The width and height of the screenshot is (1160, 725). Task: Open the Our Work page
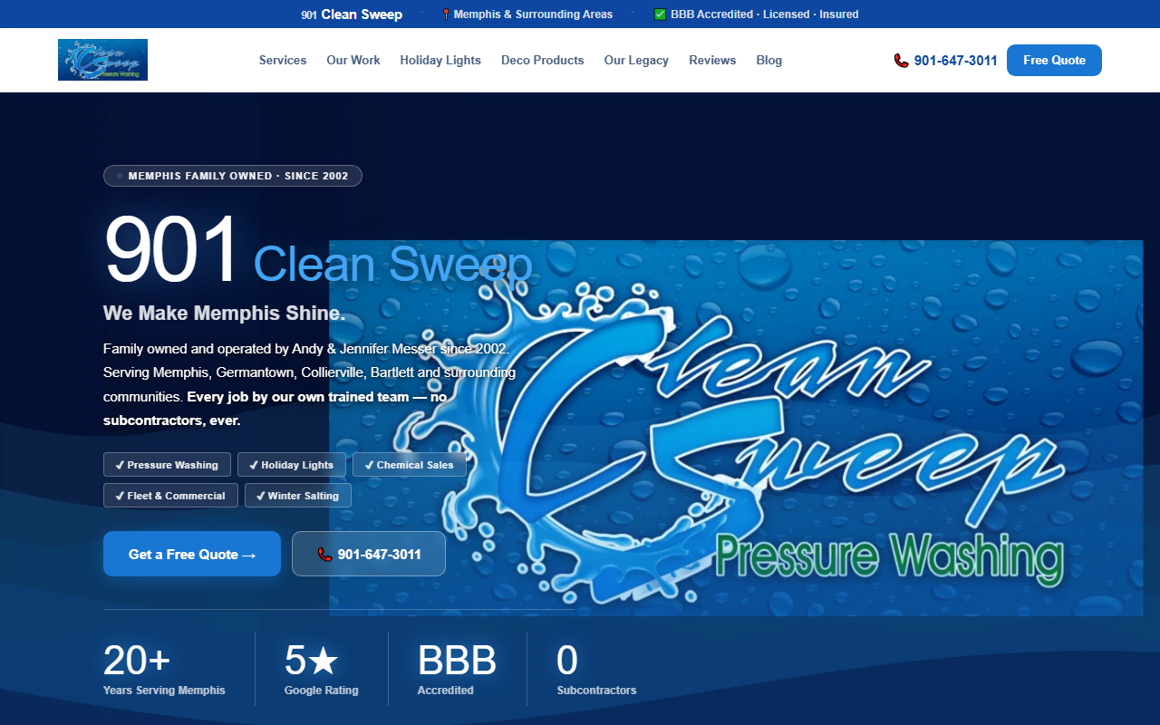point(353,61)
